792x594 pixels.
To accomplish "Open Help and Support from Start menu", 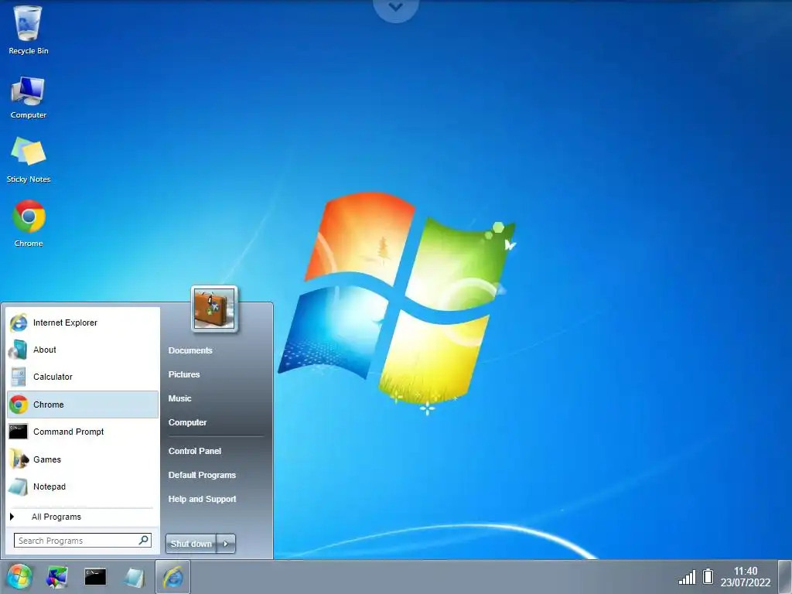I will coord(202,499).
